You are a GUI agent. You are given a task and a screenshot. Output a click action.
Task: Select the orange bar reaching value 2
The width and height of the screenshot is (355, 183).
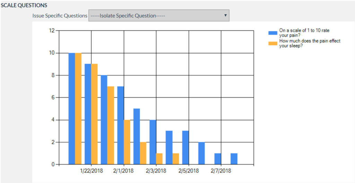point(143,153)
